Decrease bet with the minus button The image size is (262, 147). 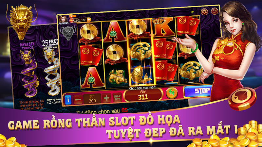click(78, 100)
